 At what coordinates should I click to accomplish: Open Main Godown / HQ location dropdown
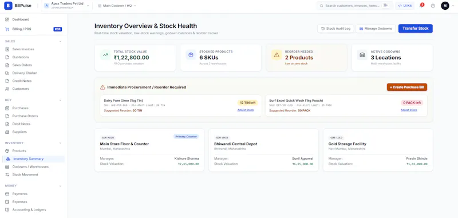pos(117,6)
